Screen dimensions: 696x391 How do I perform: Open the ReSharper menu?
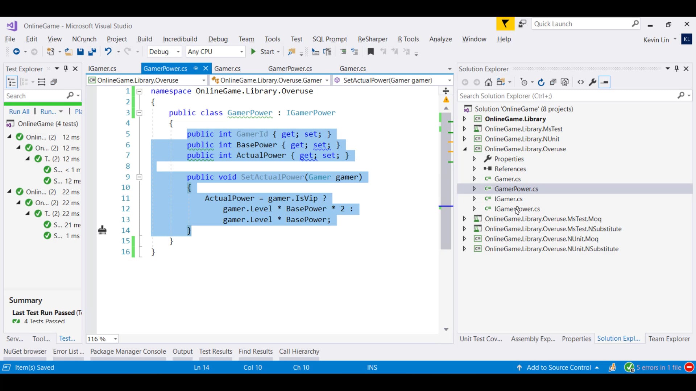[x=372, y=39]
